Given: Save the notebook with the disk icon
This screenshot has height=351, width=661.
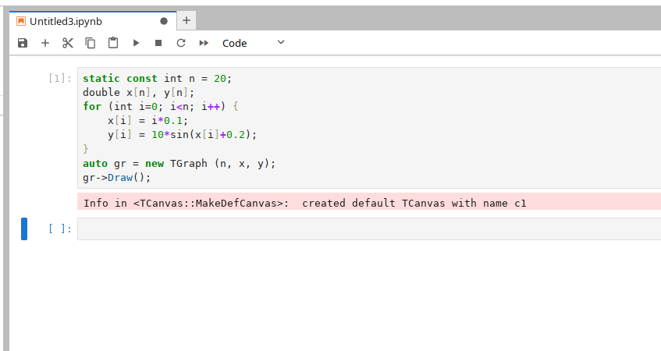Looking at the screenshot, I should click(x=23, y=44).
